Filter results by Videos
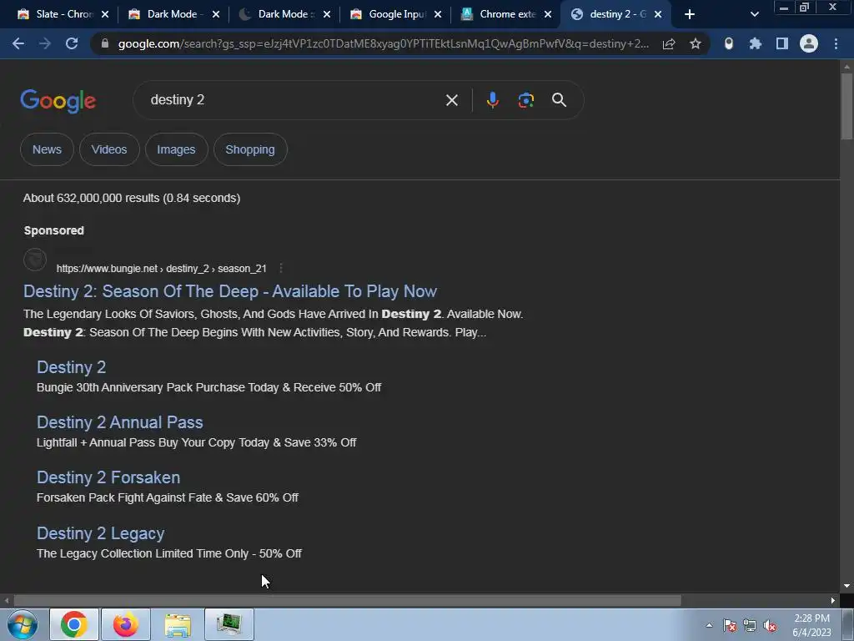 [x=109, y=149]
